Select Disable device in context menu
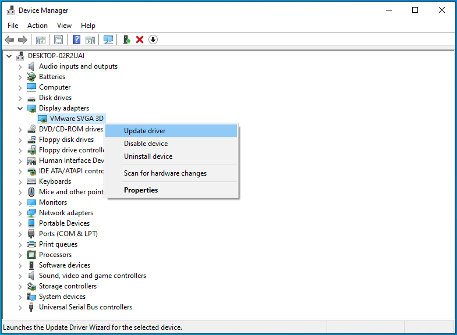The height and width of the screenshot is (335, 457). click(146, 144)
